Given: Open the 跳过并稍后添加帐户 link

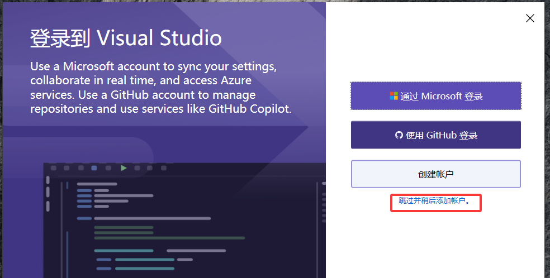Looking at the screenshot, I should click(x=434, y=200).
